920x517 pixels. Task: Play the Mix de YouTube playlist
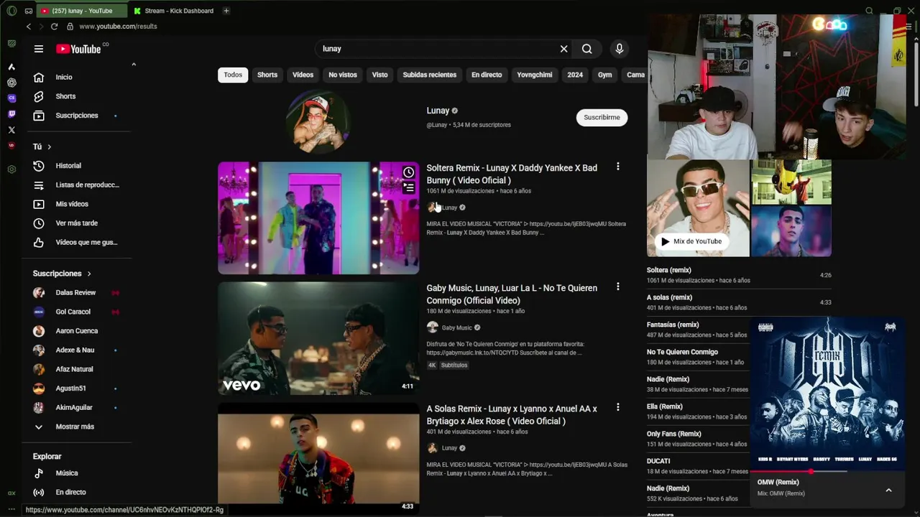click(x=692, y=241)
